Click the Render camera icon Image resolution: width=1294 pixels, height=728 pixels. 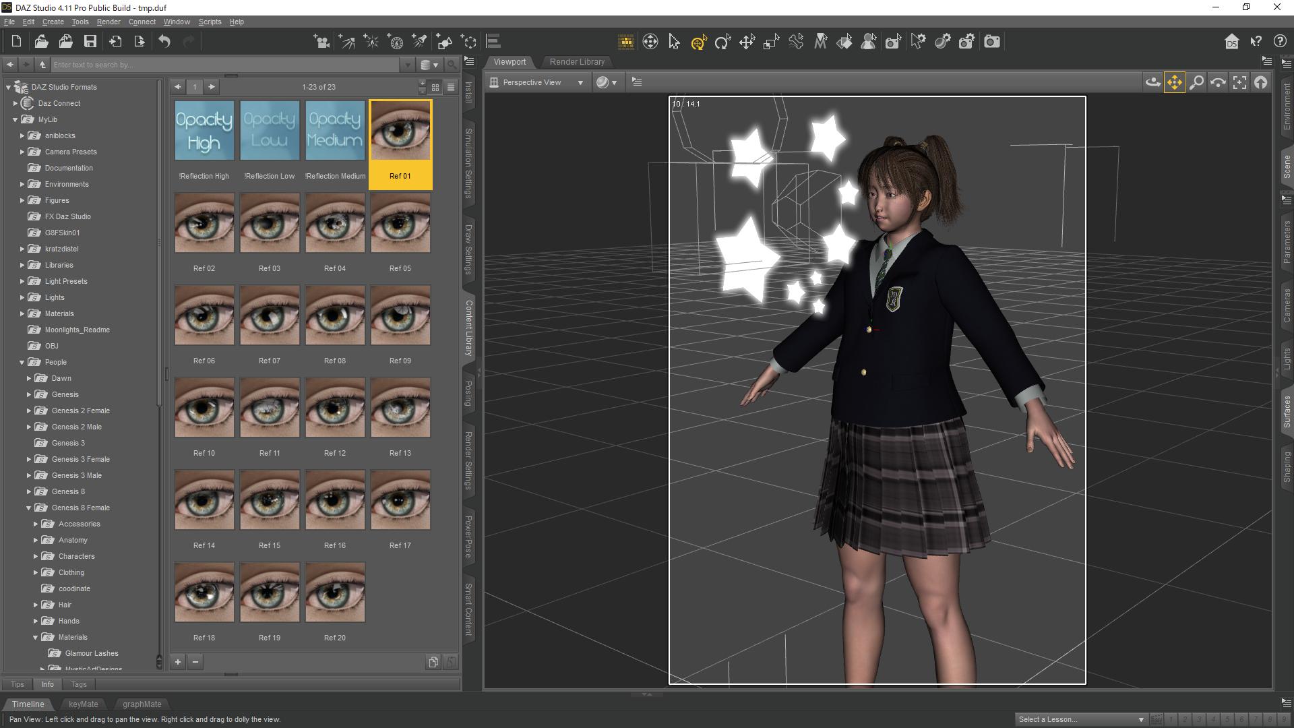991,42
